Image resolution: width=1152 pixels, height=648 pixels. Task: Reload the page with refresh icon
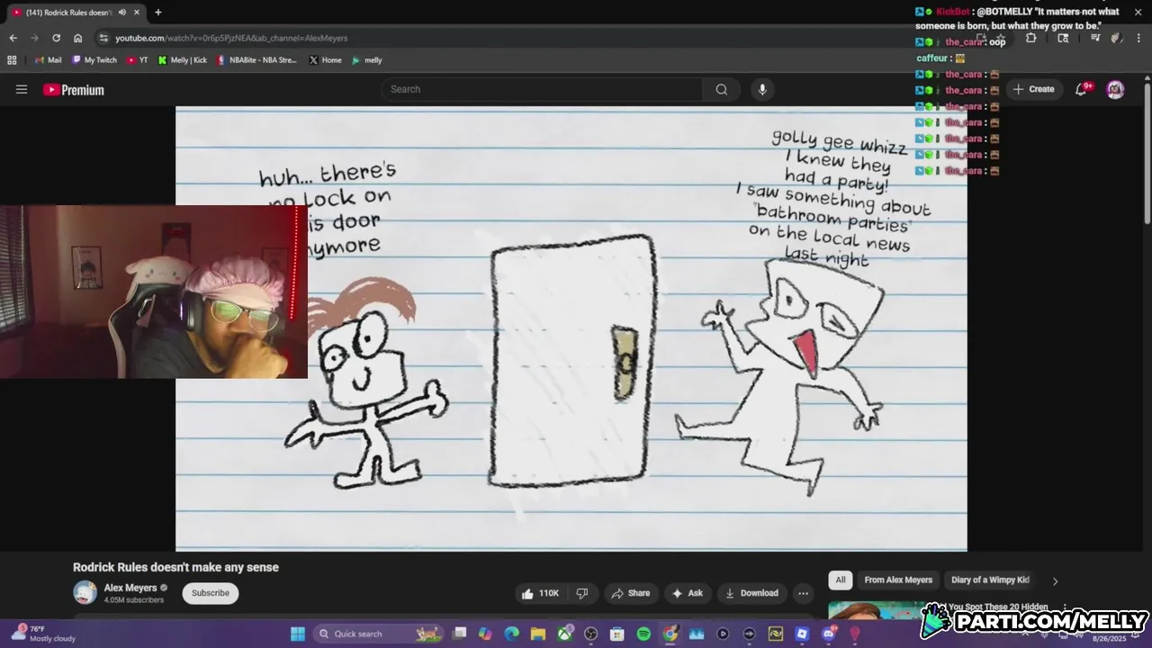tap(56, 38)
